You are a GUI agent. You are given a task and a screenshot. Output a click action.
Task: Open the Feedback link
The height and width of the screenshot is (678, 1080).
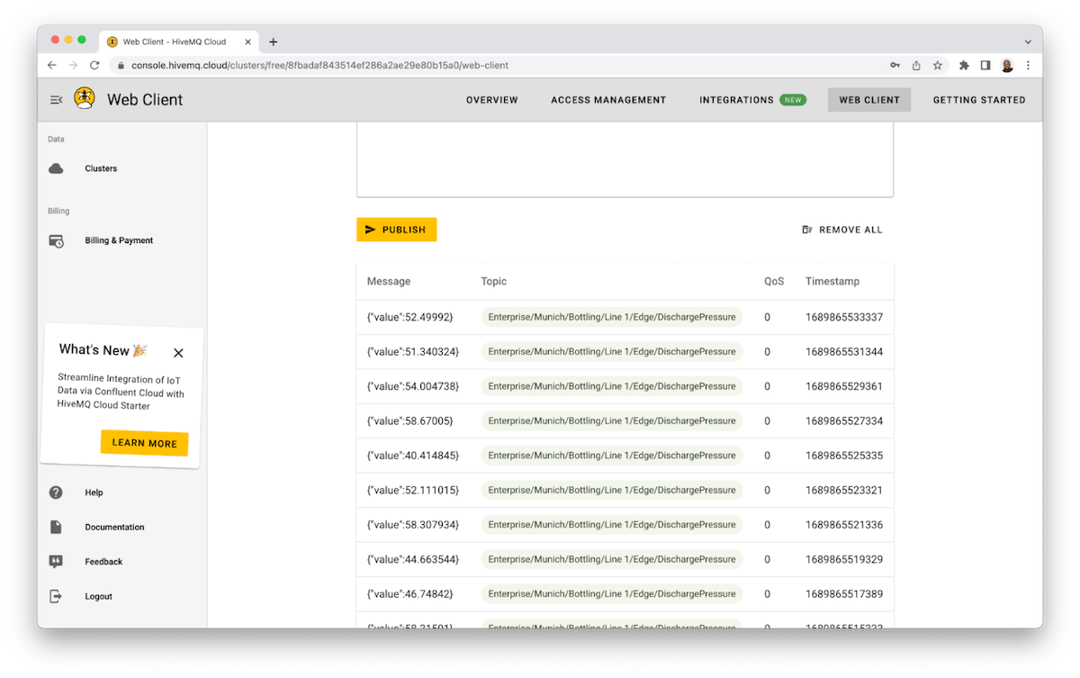point(103,562)
